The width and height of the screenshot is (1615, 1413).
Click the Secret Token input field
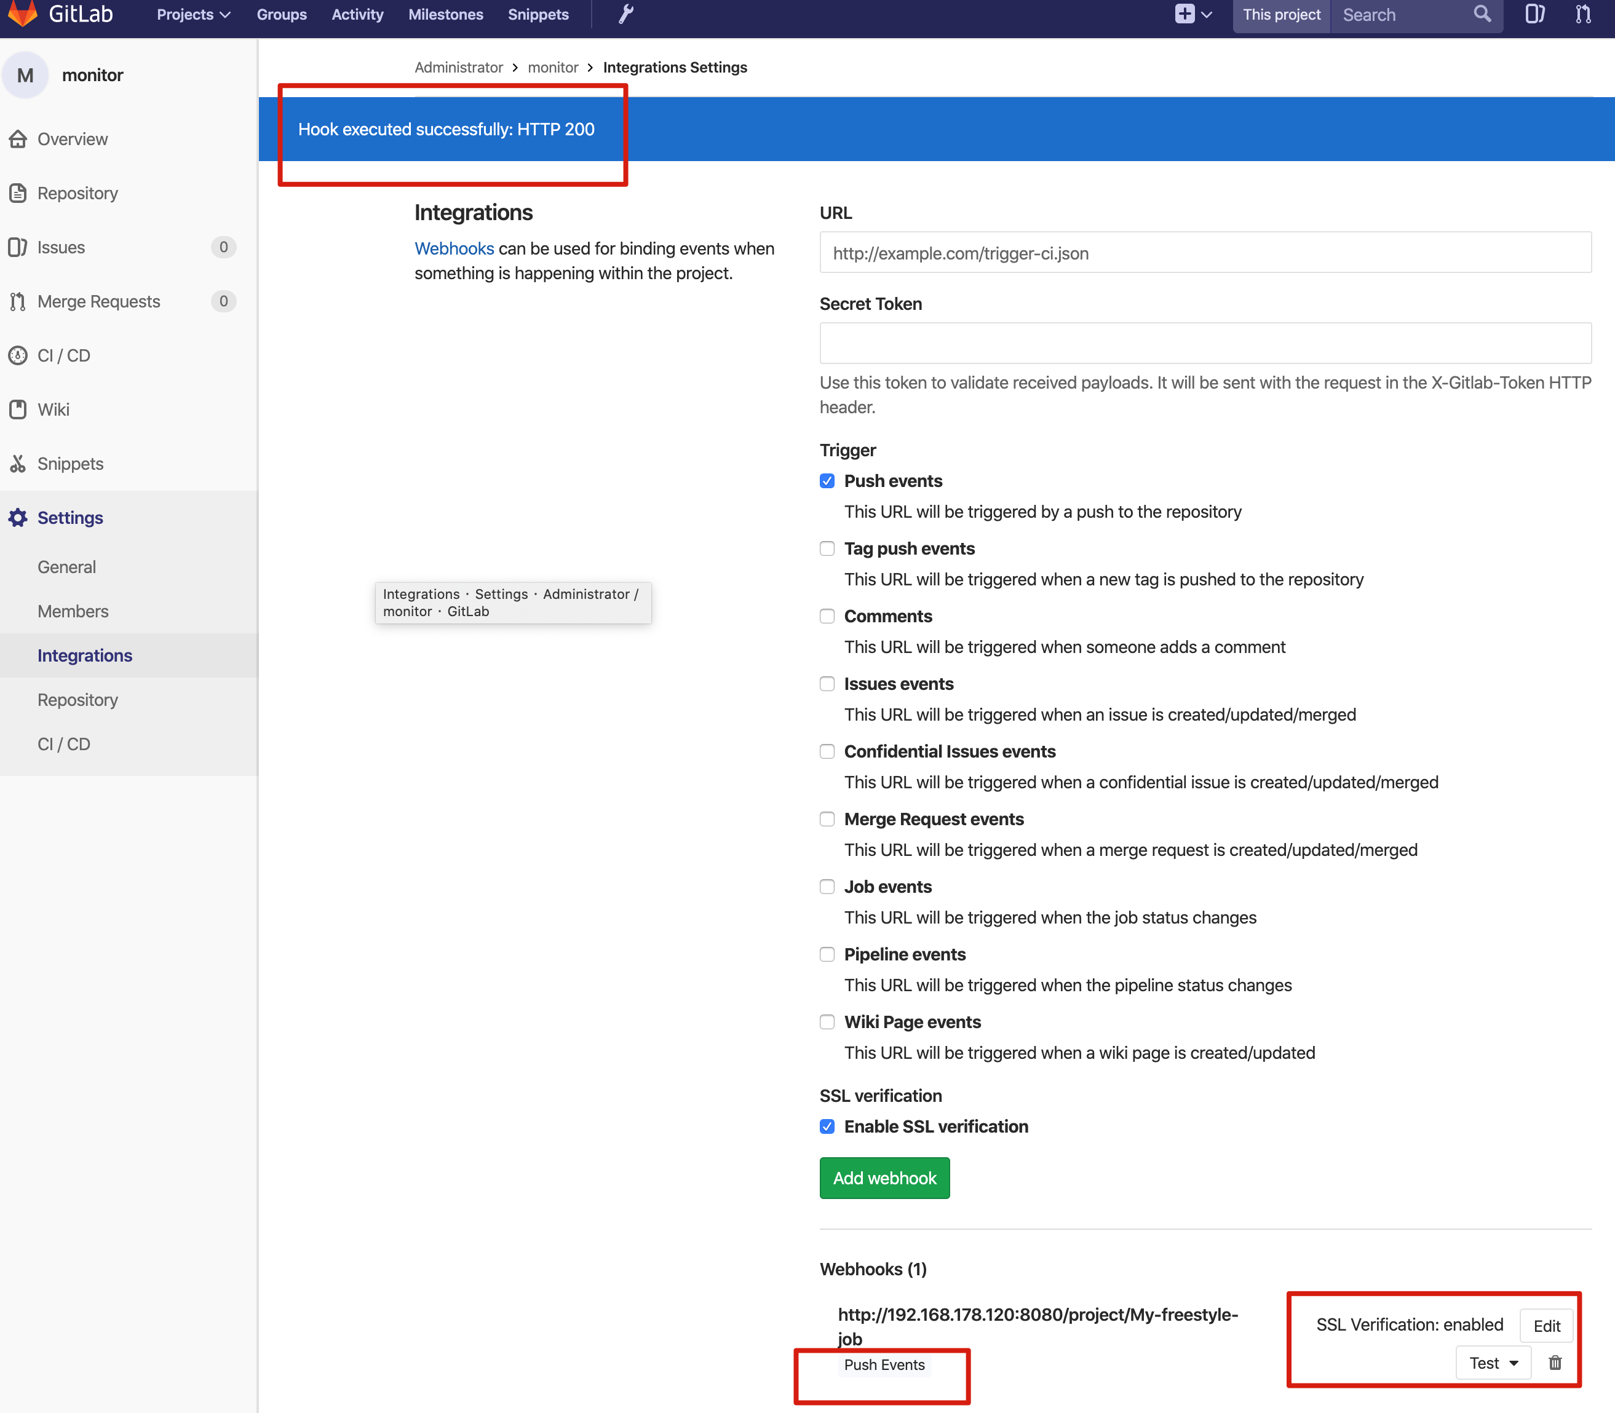tap(1206, 343)
